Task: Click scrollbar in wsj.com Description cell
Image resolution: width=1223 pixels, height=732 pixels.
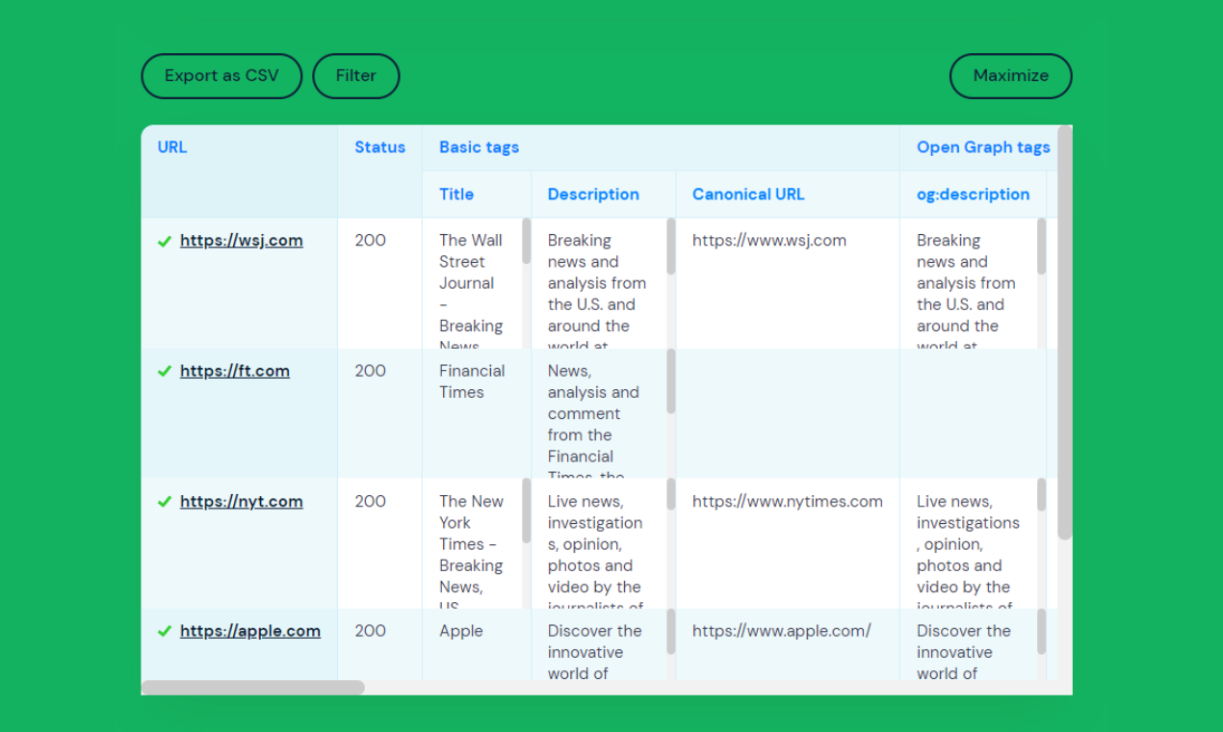Action: (x=671, y=247)
